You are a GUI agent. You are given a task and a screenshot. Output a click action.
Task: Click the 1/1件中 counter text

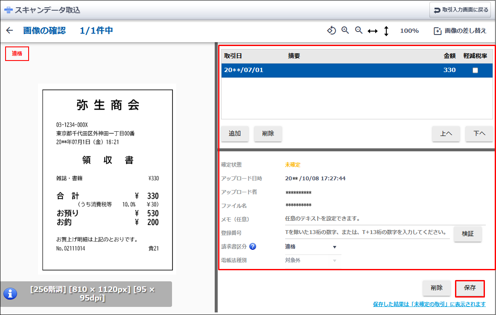coord(96,31)
